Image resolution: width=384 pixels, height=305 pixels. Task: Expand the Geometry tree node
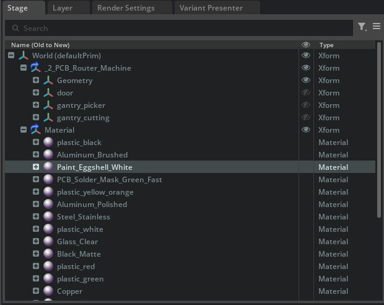pos(36,81)
